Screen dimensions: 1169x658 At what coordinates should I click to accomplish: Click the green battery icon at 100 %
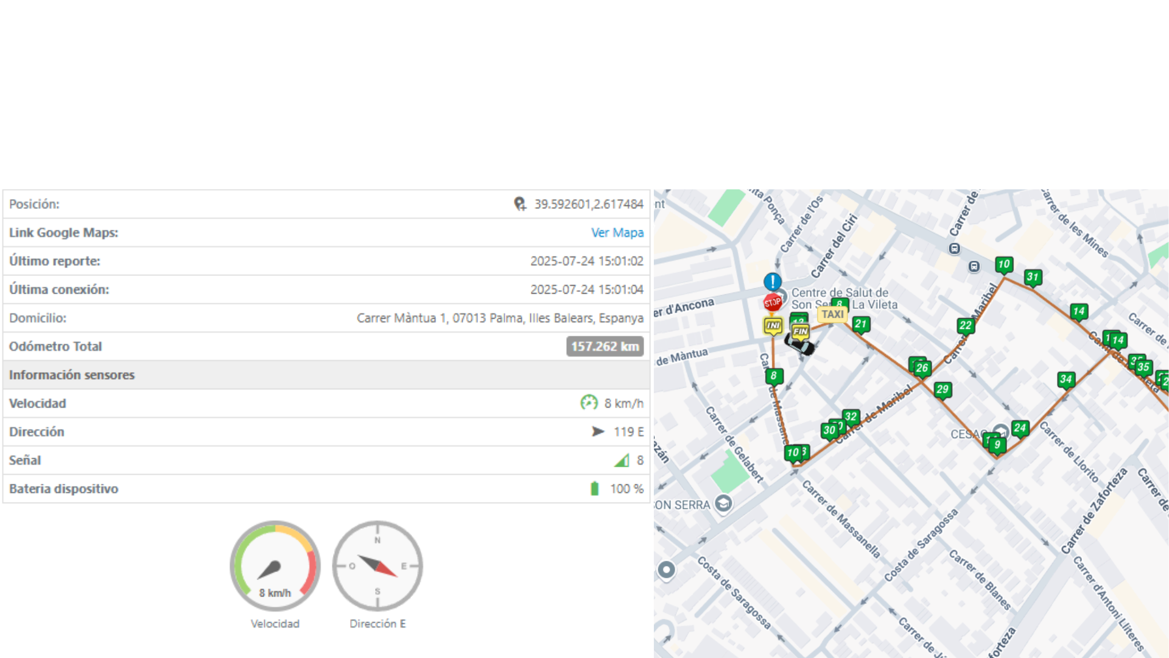tap(595, 489)
